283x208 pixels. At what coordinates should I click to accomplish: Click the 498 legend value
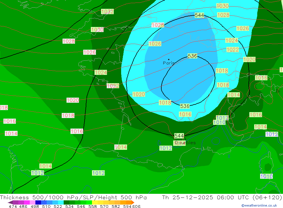35,206
